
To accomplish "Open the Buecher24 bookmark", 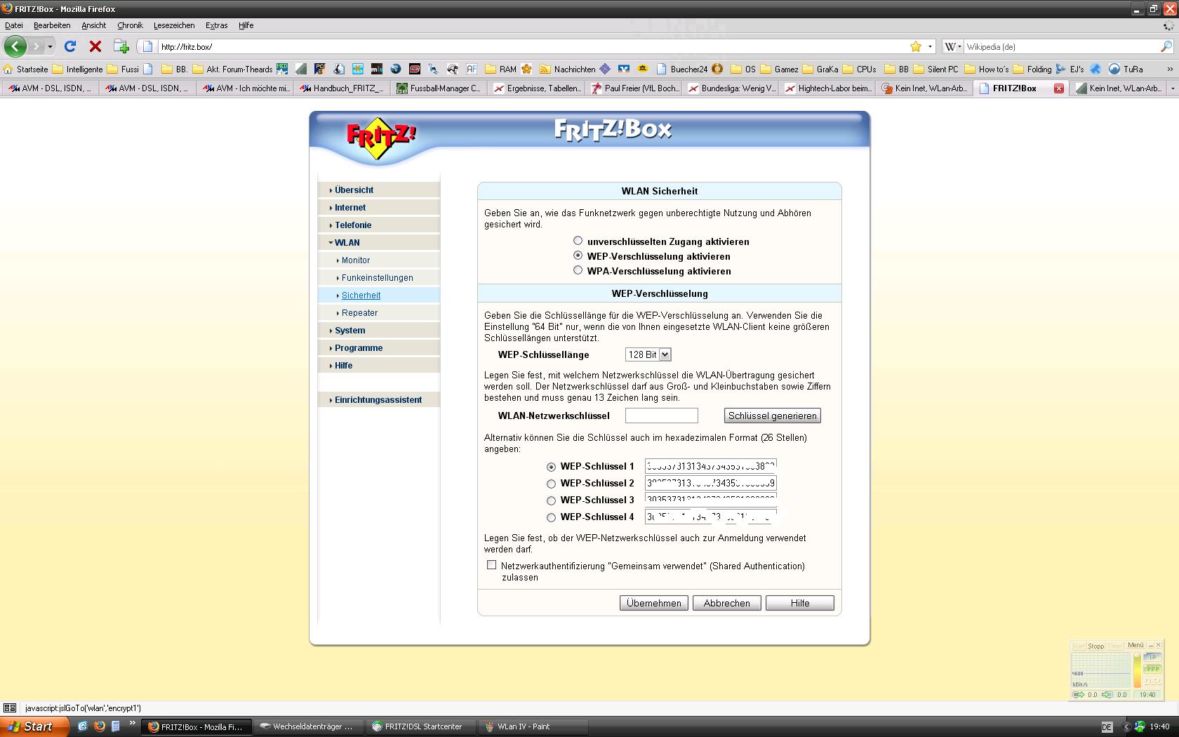I will 682,69.
